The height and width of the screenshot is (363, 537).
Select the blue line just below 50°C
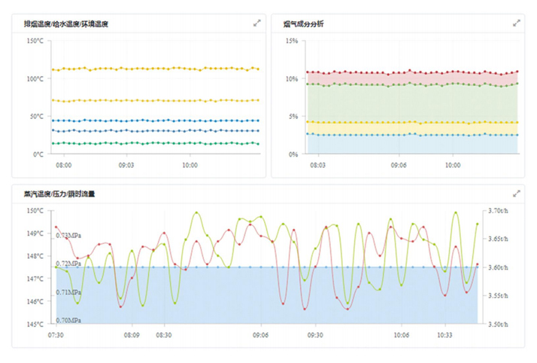click(x=150, y=120)
